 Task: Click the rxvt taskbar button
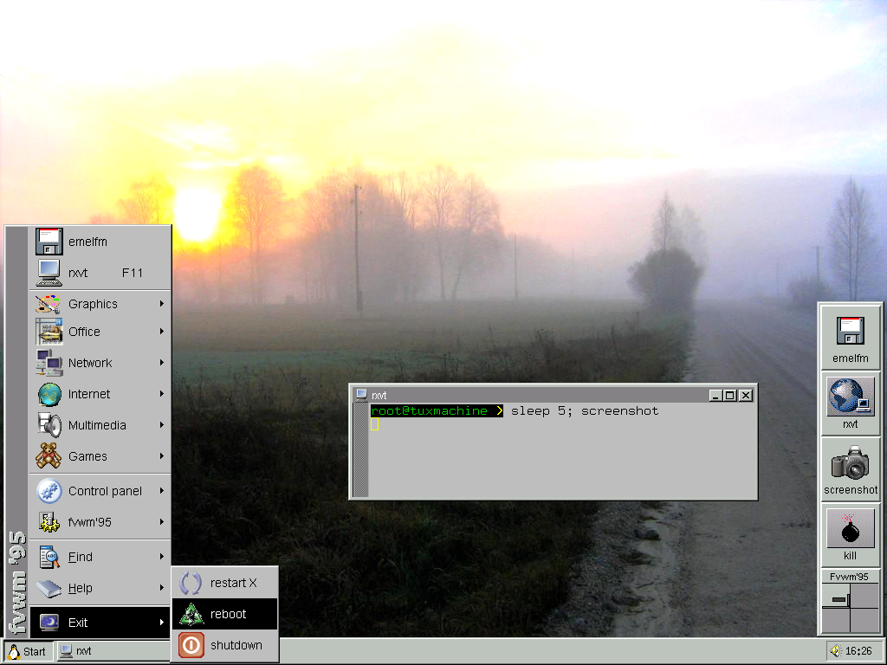point(113,651)
